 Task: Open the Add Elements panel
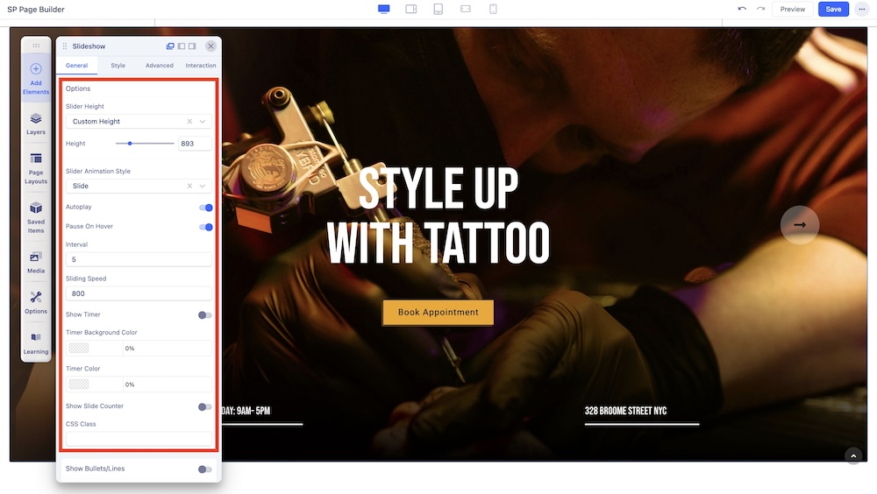point(36,78)
